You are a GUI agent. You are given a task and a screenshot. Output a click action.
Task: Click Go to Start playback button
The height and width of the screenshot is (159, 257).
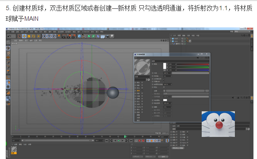107,140
